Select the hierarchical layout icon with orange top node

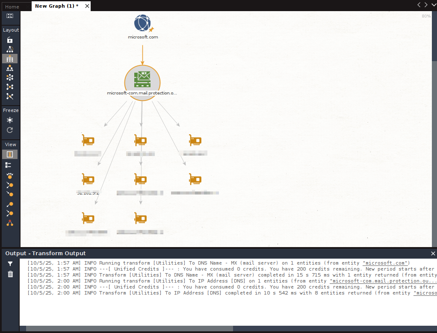point(10,68)
